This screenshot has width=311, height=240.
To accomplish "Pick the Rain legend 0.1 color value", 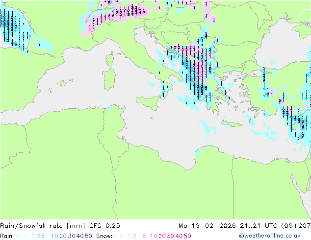I will click(21, 236).
